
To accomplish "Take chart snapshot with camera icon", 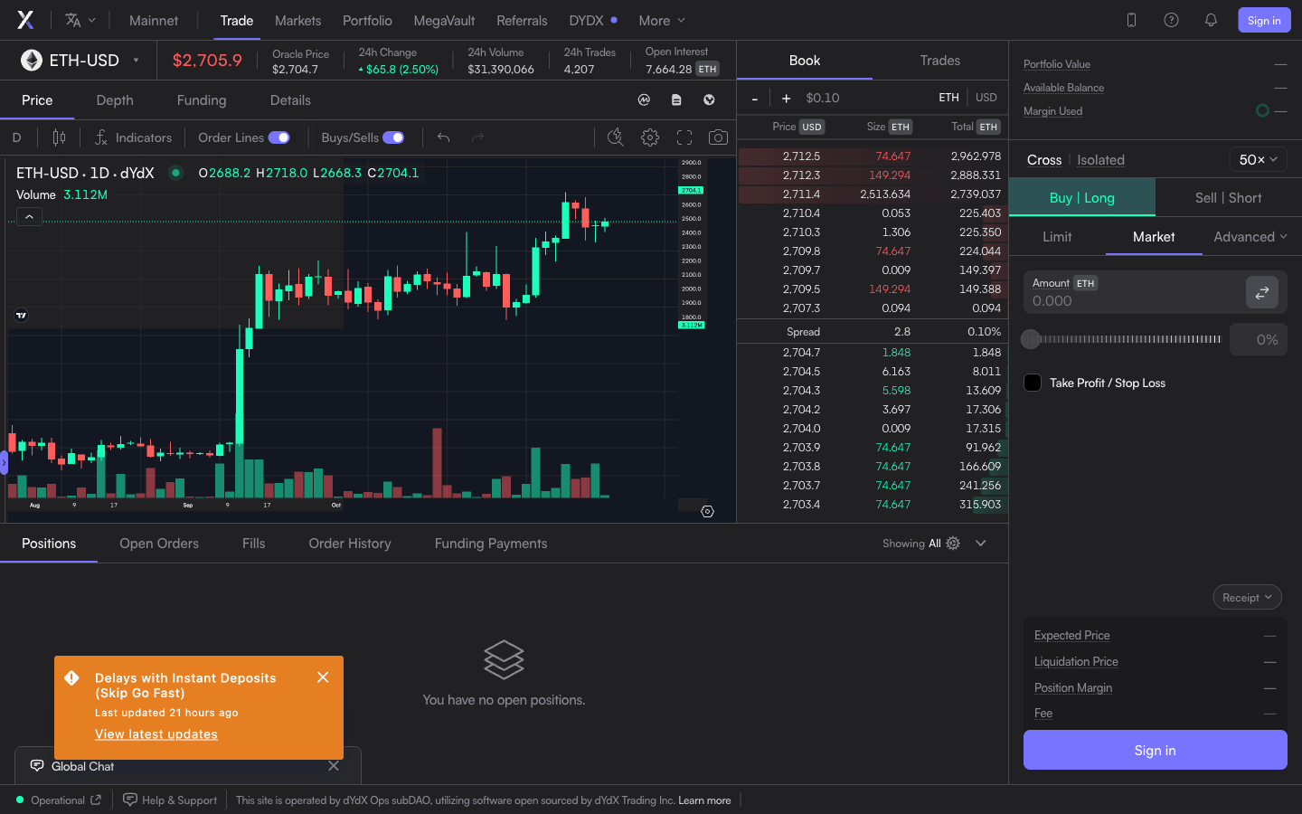I will point(718,137).
